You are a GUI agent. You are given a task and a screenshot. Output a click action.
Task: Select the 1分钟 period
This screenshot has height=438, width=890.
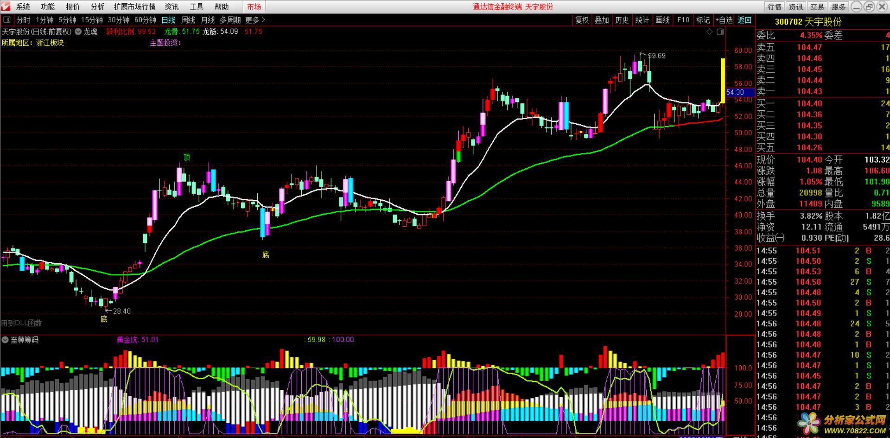tap(44, 20)
